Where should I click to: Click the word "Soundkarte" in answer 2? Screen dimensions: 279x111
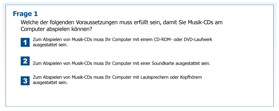pos(163,63)
